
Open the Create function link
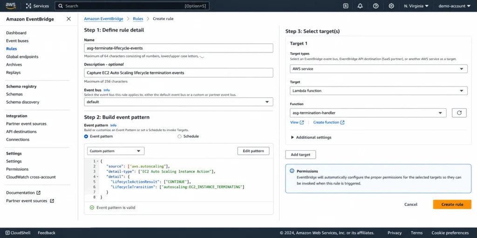click(329, 122)
